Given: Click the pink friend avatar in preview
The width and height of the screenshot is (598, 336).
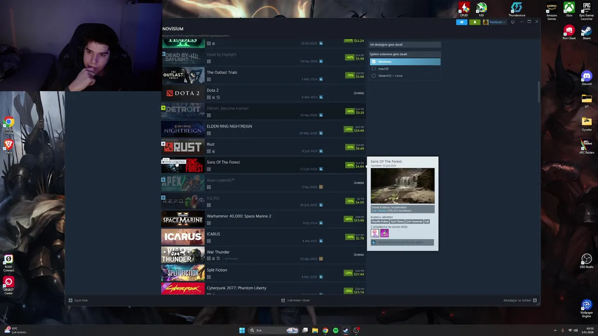Looking at the screenshot, I should click(x=375, y=233).
